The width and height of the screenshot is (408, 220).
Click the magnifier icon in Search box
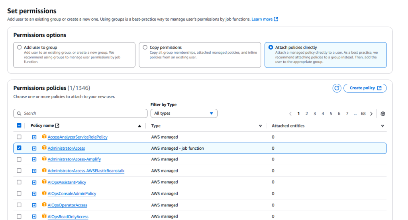[x=19, y=113]
